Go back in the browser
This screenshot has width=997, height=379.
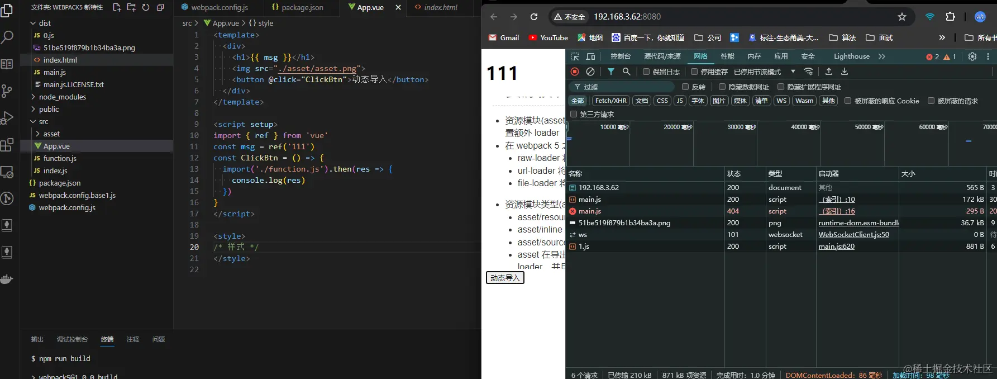pos(494,17)
